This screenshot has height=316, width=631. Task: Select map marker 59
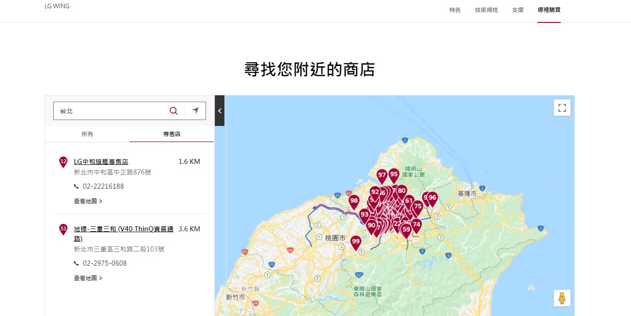[406, 230]
